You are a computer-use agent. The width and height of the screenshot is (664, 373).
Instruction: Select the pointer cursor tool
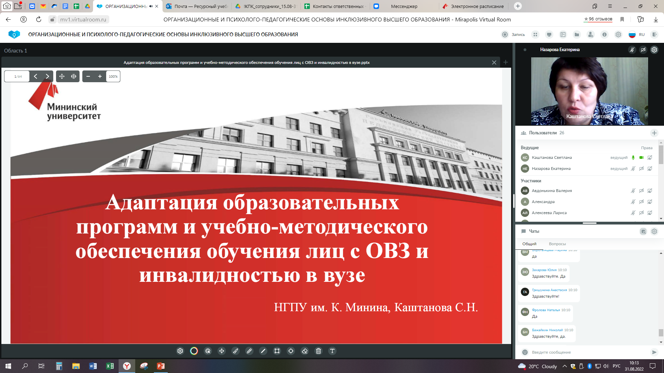tap(208, 351)
